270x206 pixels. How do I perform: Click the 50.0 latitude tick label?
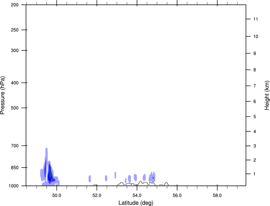[57, 196]
